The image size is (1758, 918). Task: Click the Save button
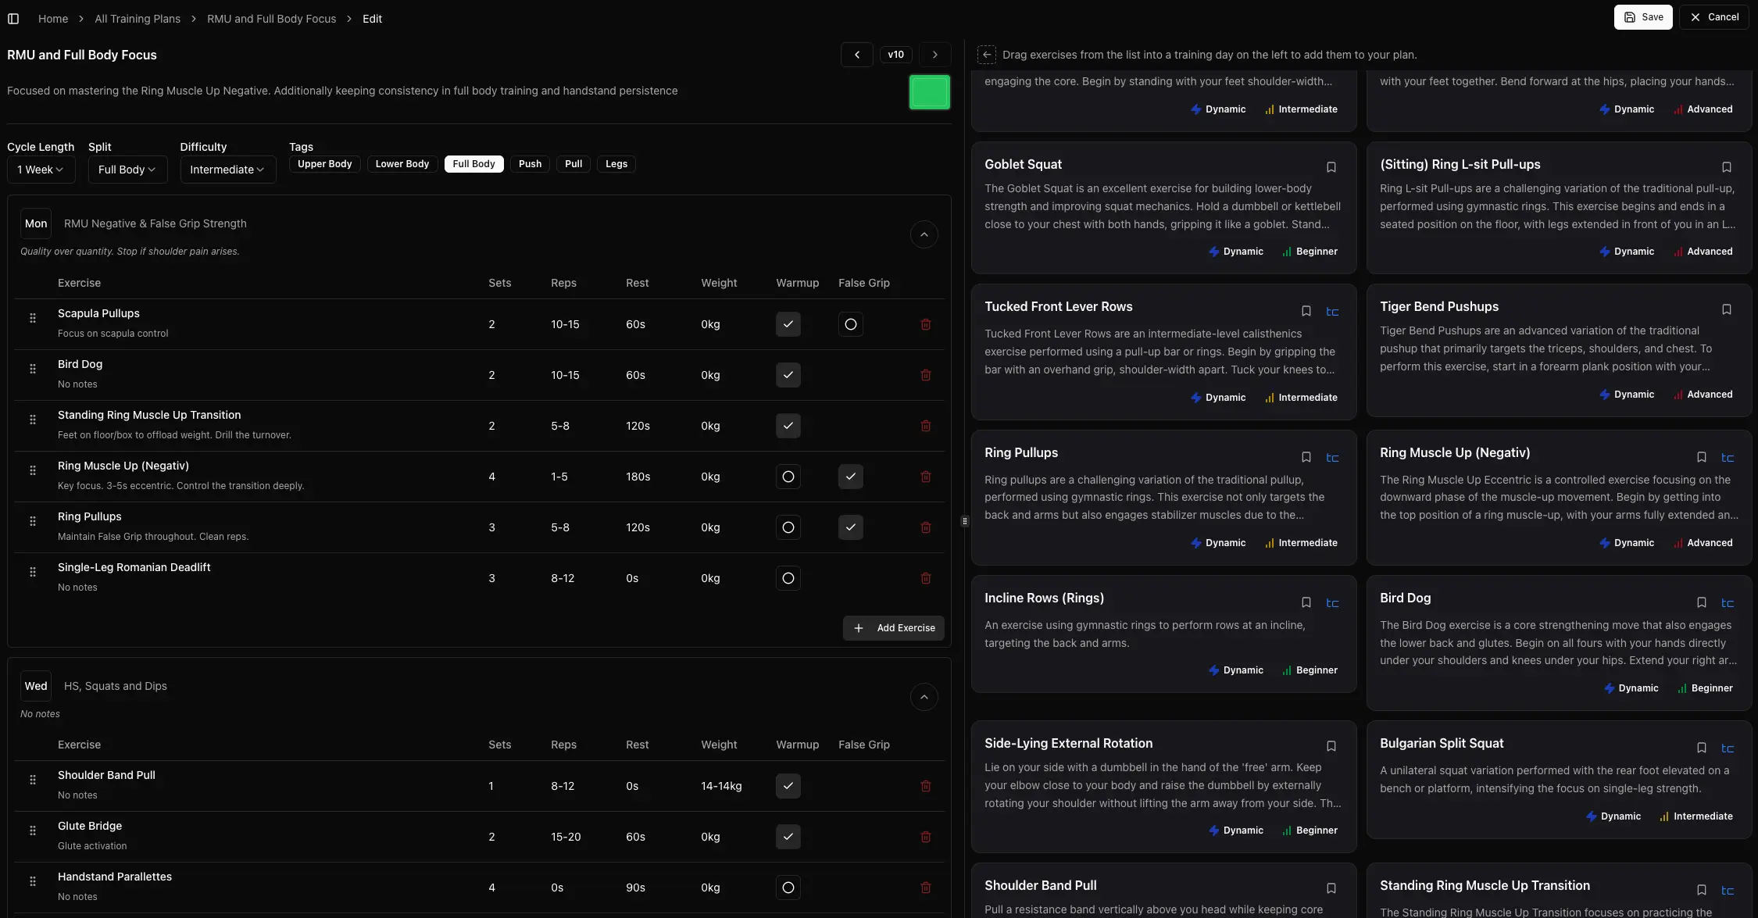tap(1642, 17)
